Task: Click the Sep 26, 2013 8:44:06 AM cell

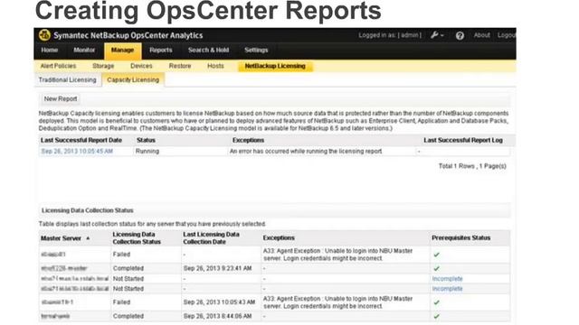Action: tap(217, 316)
